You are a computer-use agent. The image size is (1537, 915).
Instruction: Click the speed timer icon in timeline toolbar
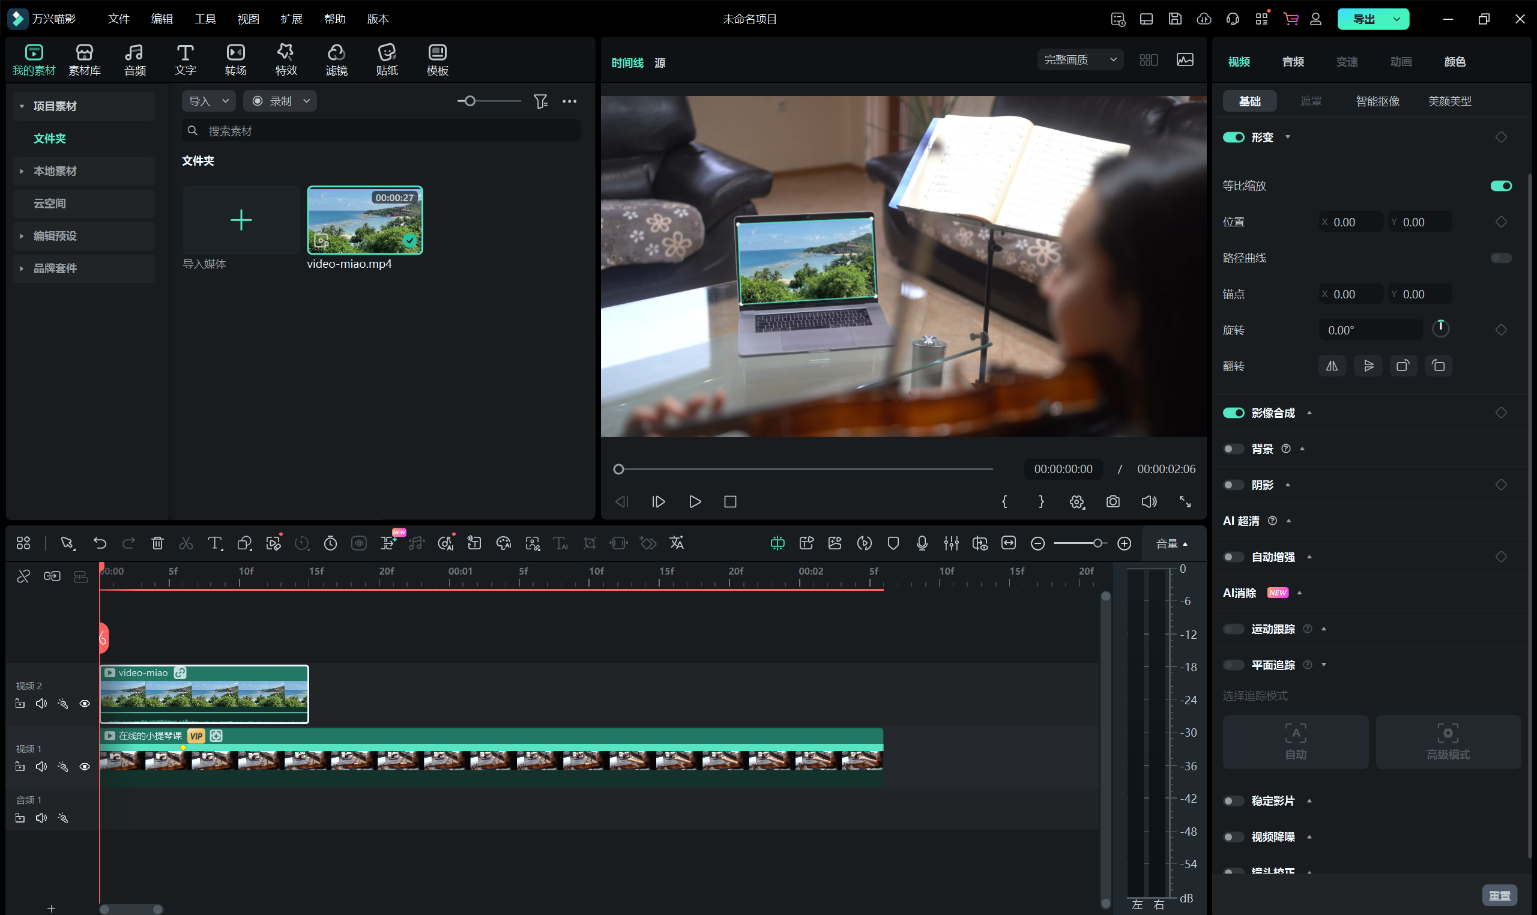[330, 543]
